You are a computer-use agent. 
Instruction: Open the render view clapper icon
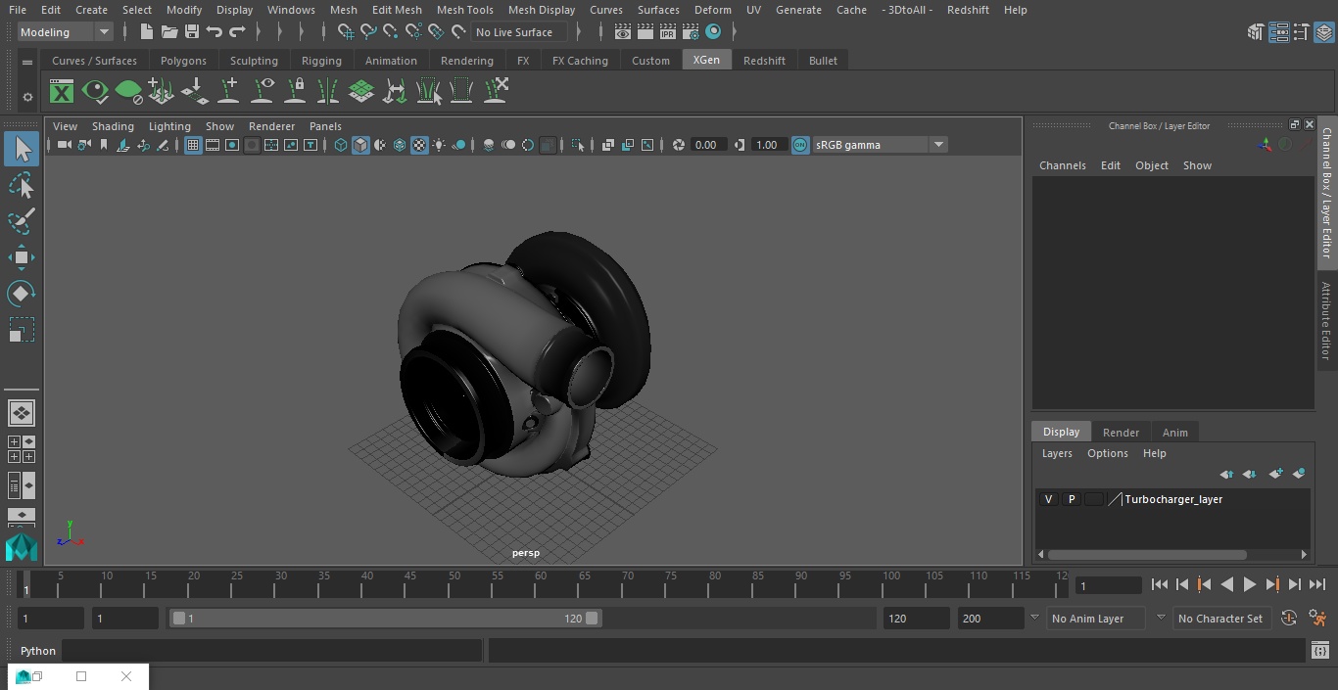point(623,32)
